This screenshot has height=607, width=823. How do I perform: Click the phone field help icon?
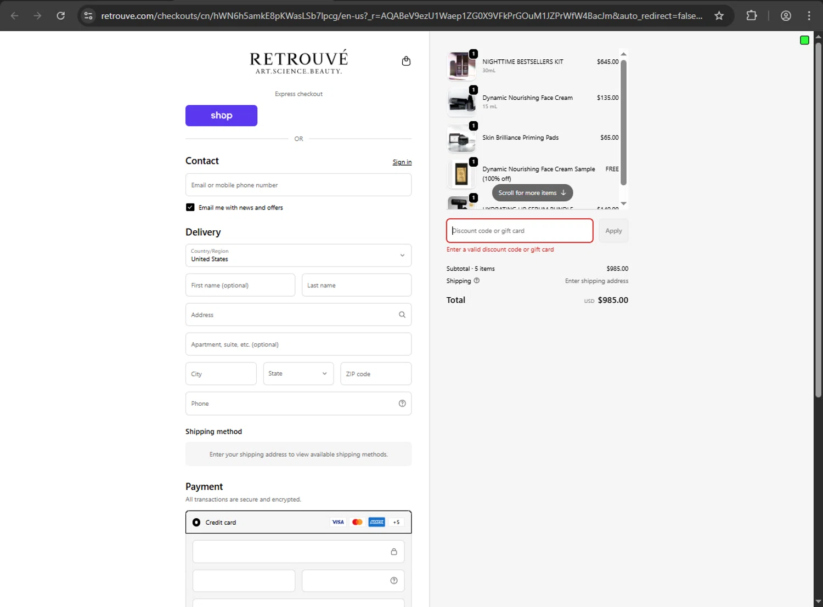[x=402, y=404]
